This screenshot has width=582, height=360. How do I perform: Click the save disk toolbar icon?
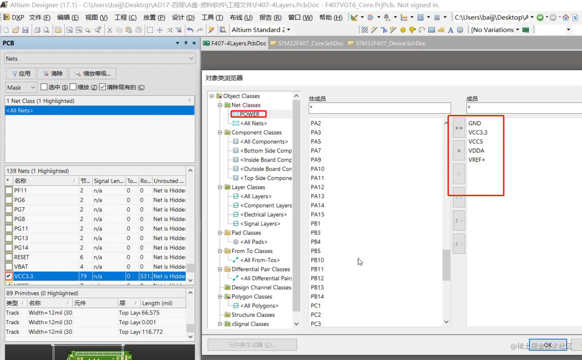pyautogui.click(x=25, y=30)
